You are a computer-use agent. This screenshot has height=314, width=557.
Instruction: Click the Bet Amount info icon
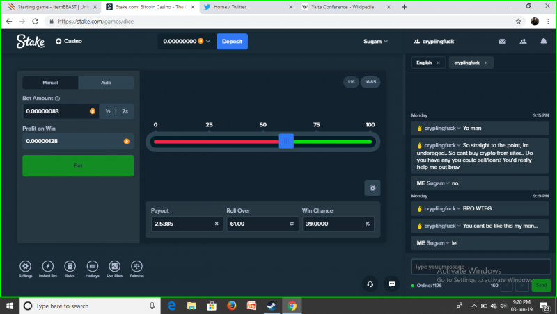pyautogui.click(x=58, y=99)
